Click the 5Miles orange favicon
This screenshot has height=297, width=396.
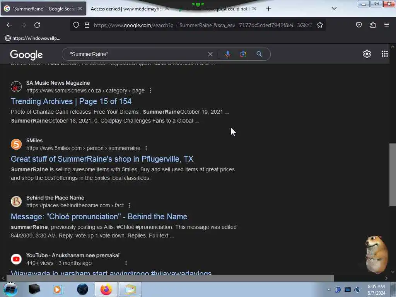pyautogui.click(x=16, y=144)
